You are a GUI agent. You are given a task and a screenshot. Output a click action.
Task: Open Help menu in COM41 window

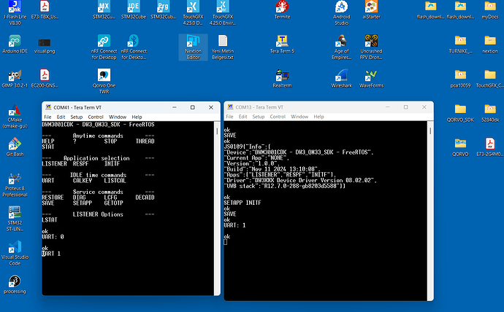pyautogui.click(x=137, y=117)
